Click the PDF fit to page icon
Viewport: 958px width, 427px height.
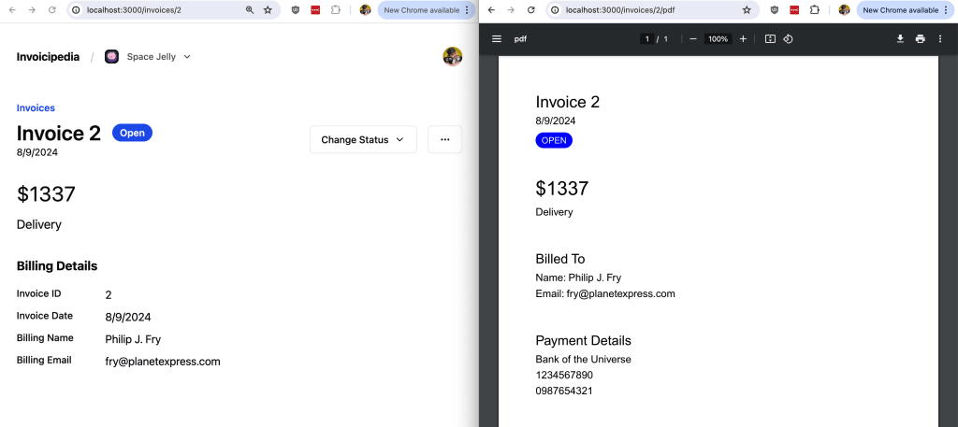pyautogui.click(x=771, y=39)
